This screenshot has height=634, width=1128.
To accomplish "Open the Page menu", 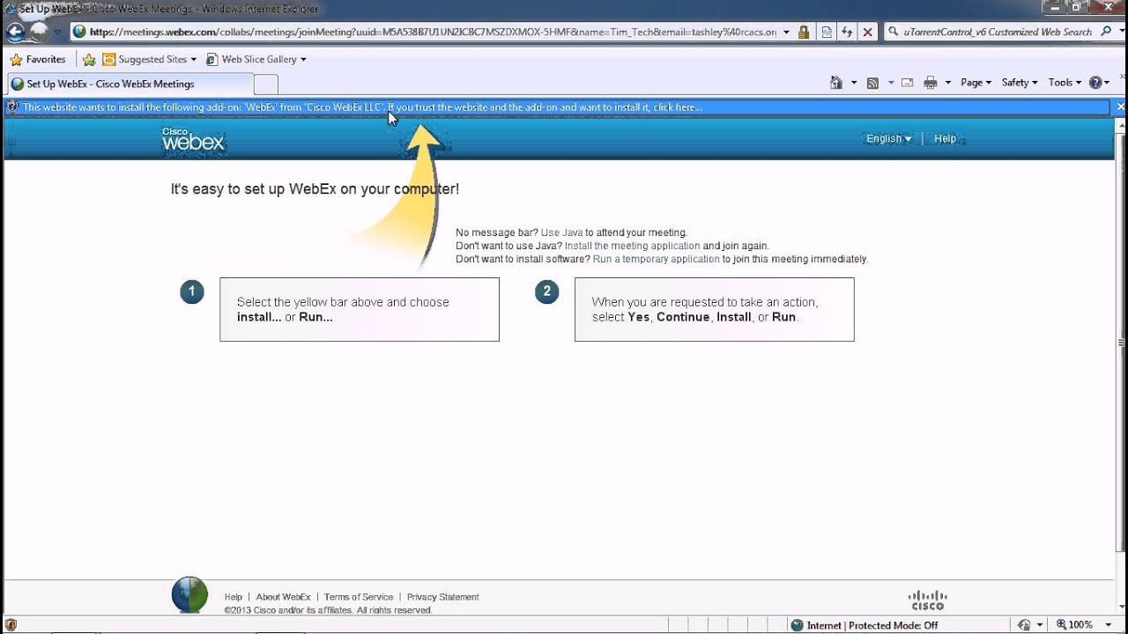I will (976, 82).
